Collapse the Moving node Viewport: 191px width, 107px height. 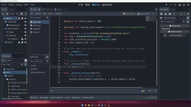[x=6, y=35]
